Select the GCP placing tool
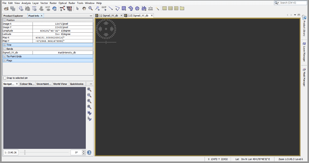This screenshot has height=163, width=309. point(104,8)
